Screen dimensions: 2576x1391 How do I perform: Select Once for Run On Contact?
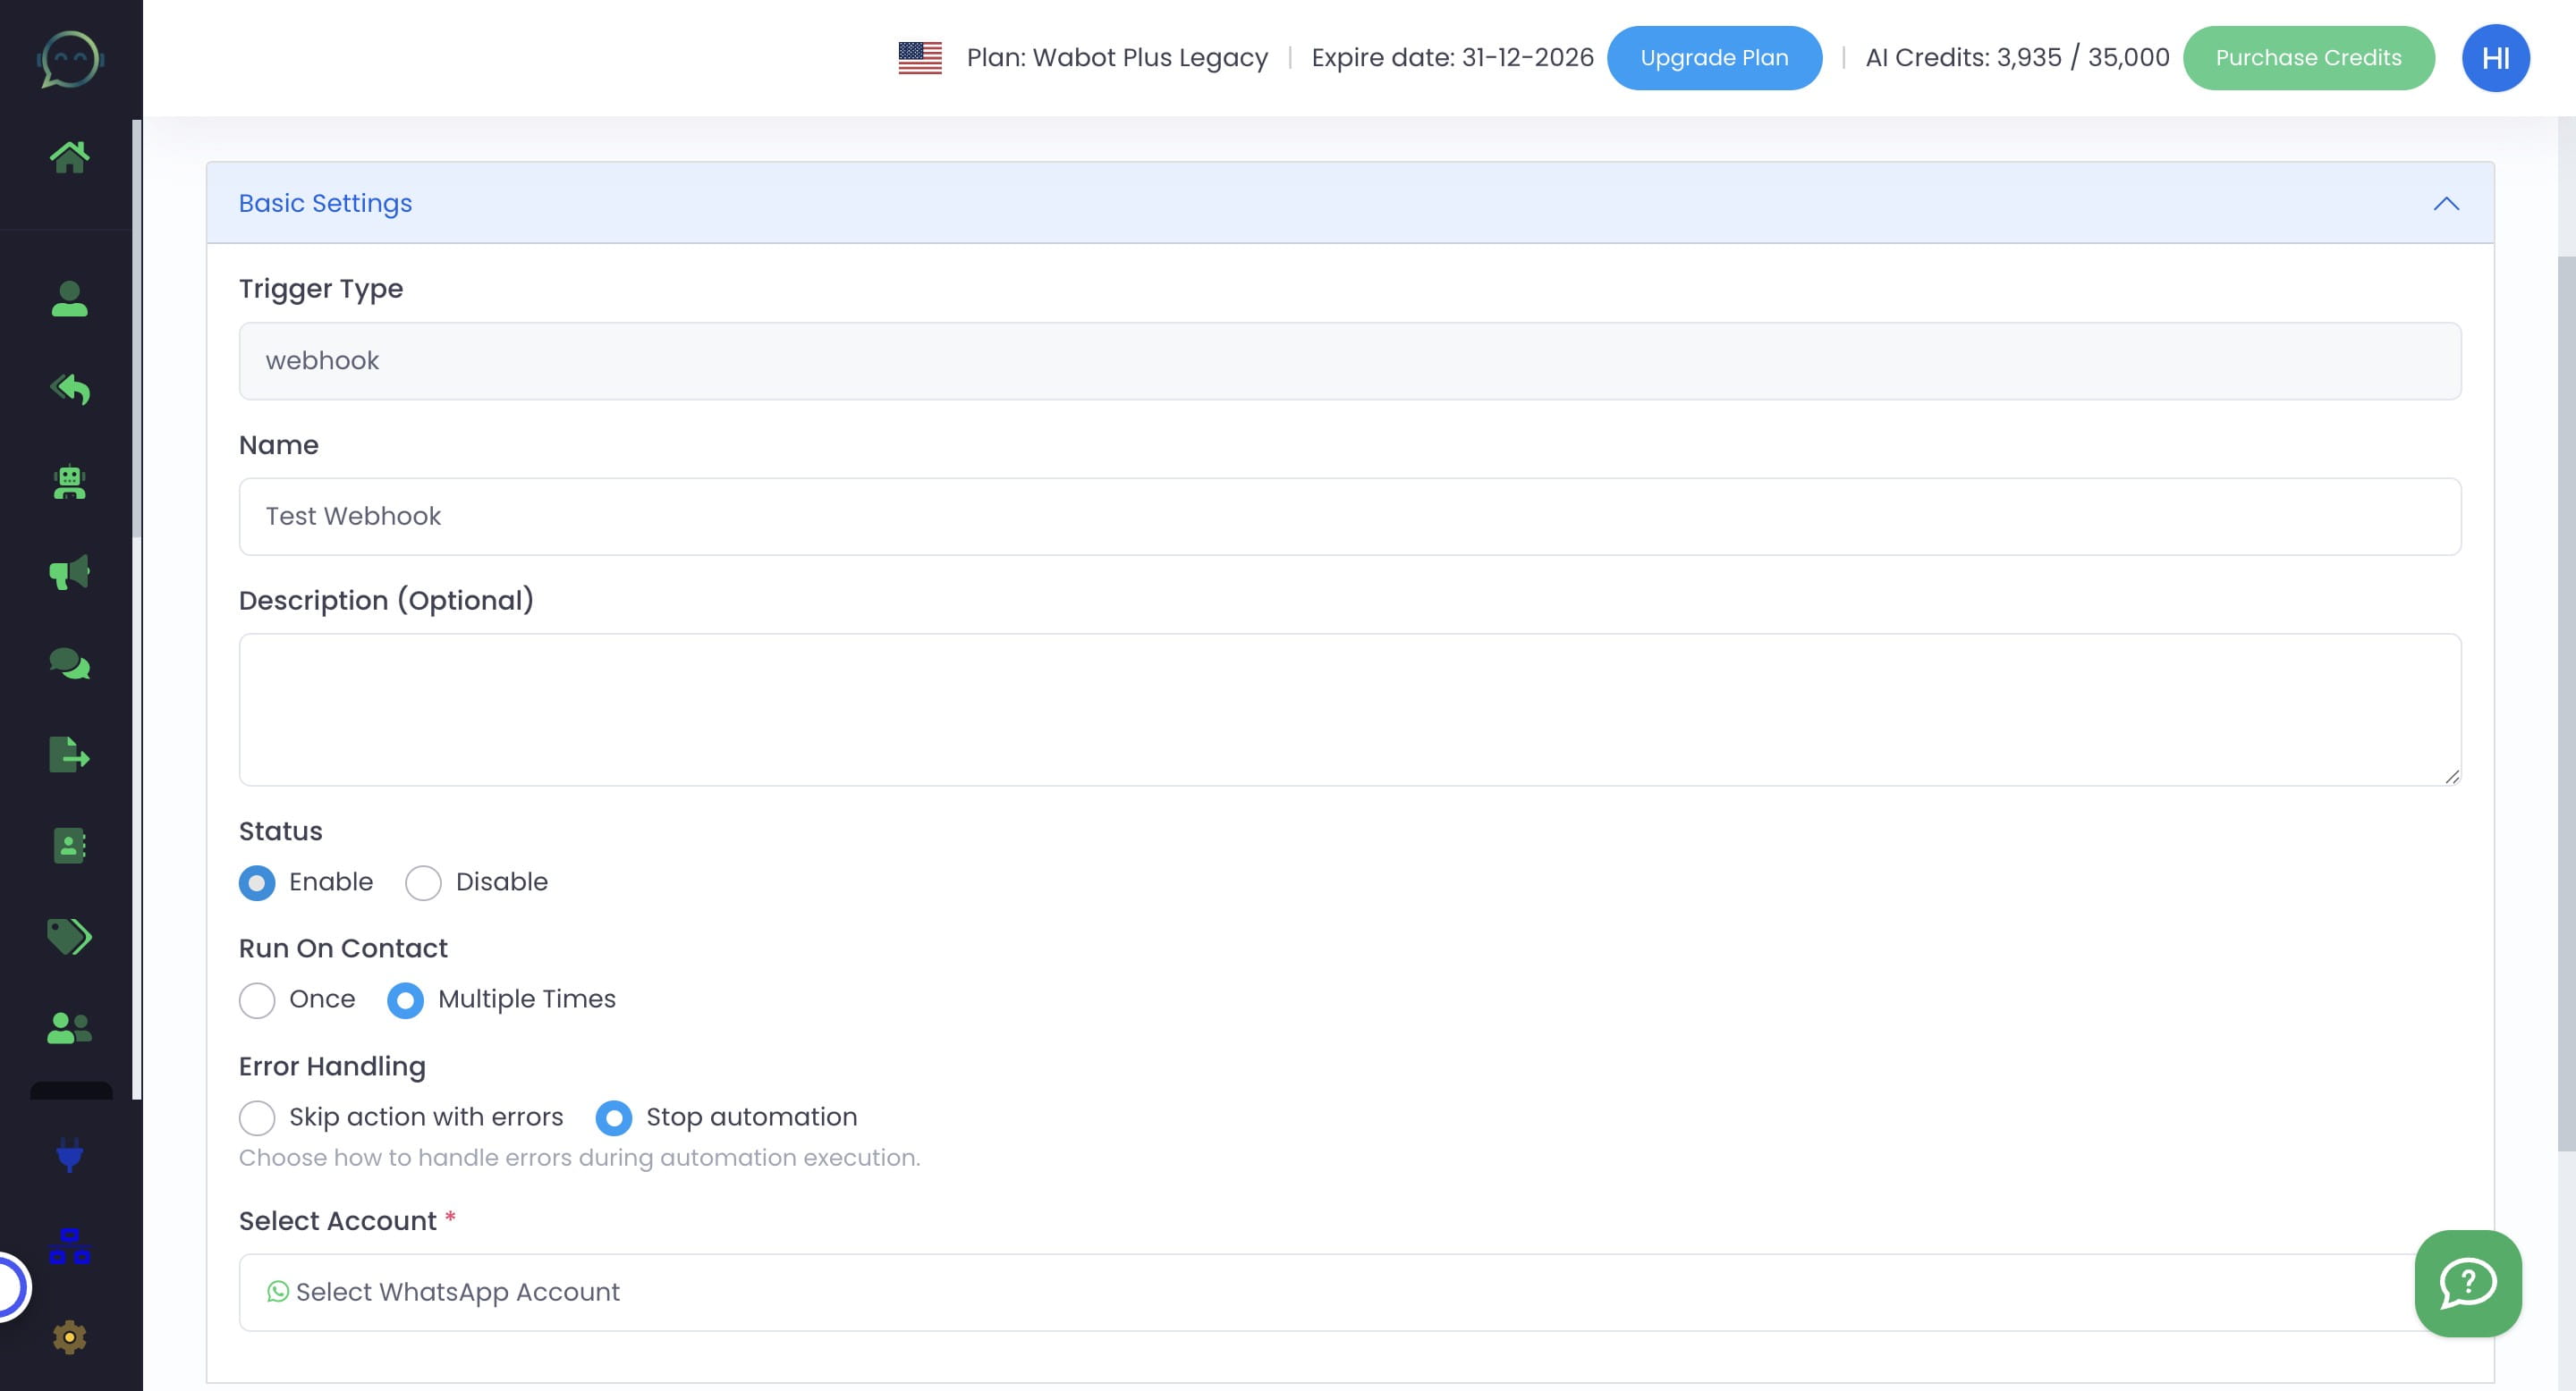[257, 1000]
